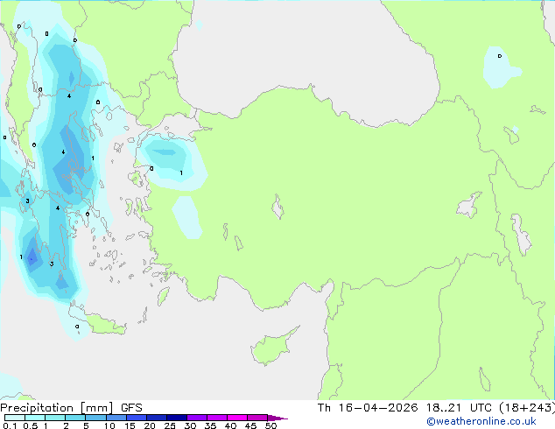Click the 45–50 mm legend swatch
Viewport: 555px width, 429px height.
coord(257,418)
